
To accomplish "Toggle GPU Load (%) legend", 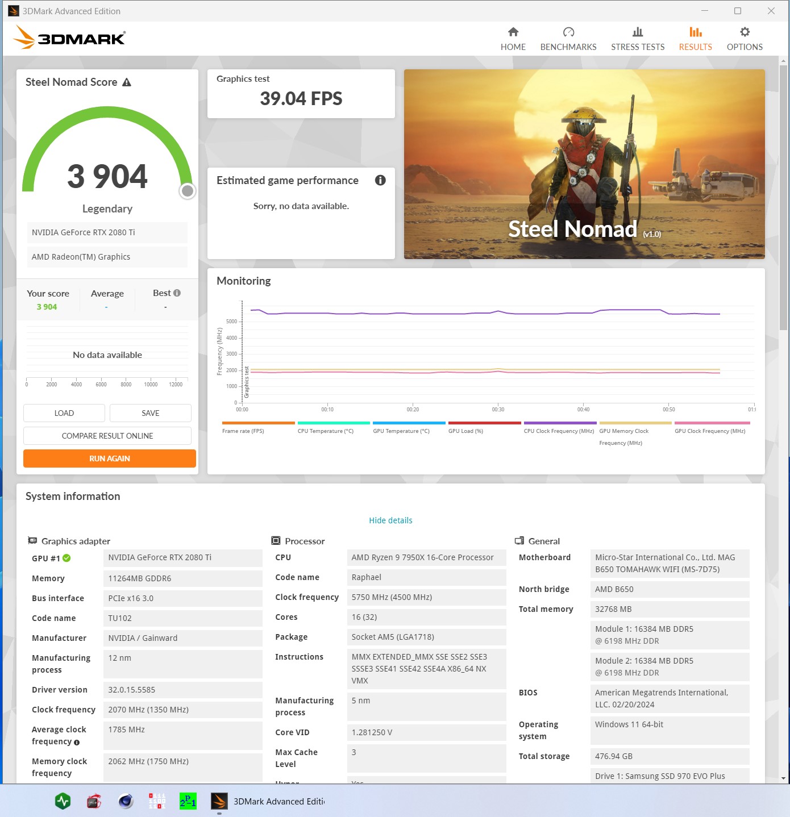I will coord(484,427).
